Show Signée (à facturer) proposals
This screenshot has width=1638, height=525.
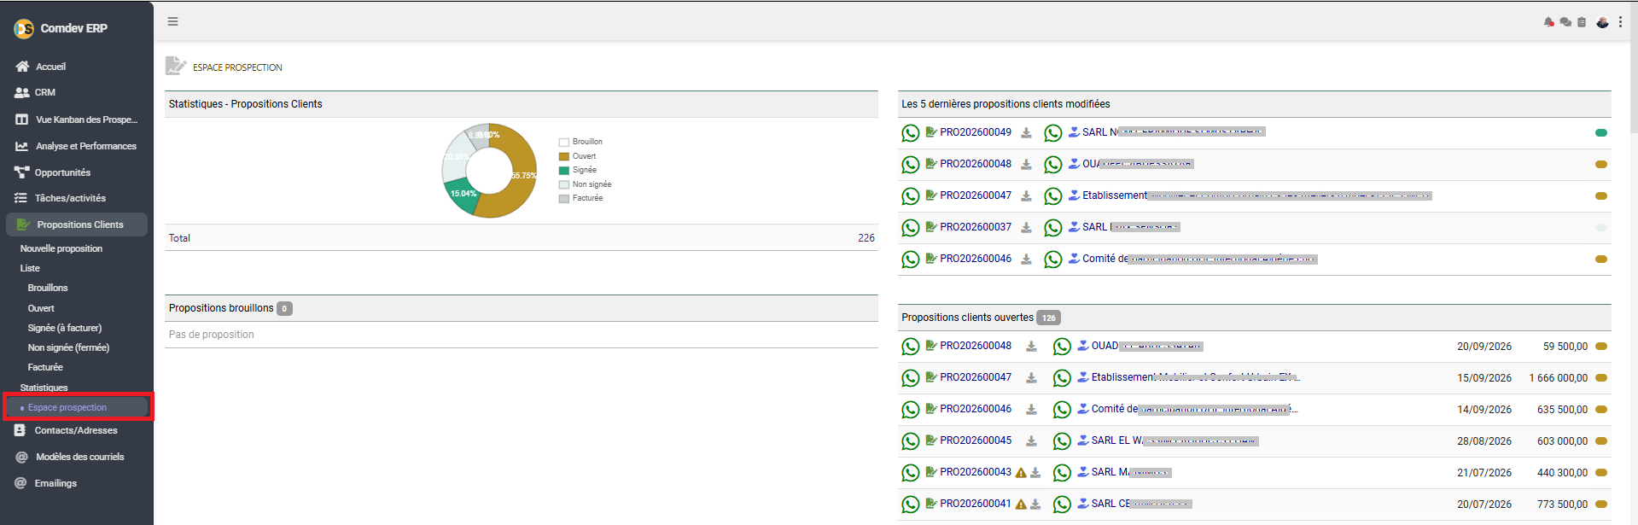65,328
